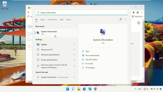
Task: Expand the More filter dropdown
Action: click(x=69, y=19)
